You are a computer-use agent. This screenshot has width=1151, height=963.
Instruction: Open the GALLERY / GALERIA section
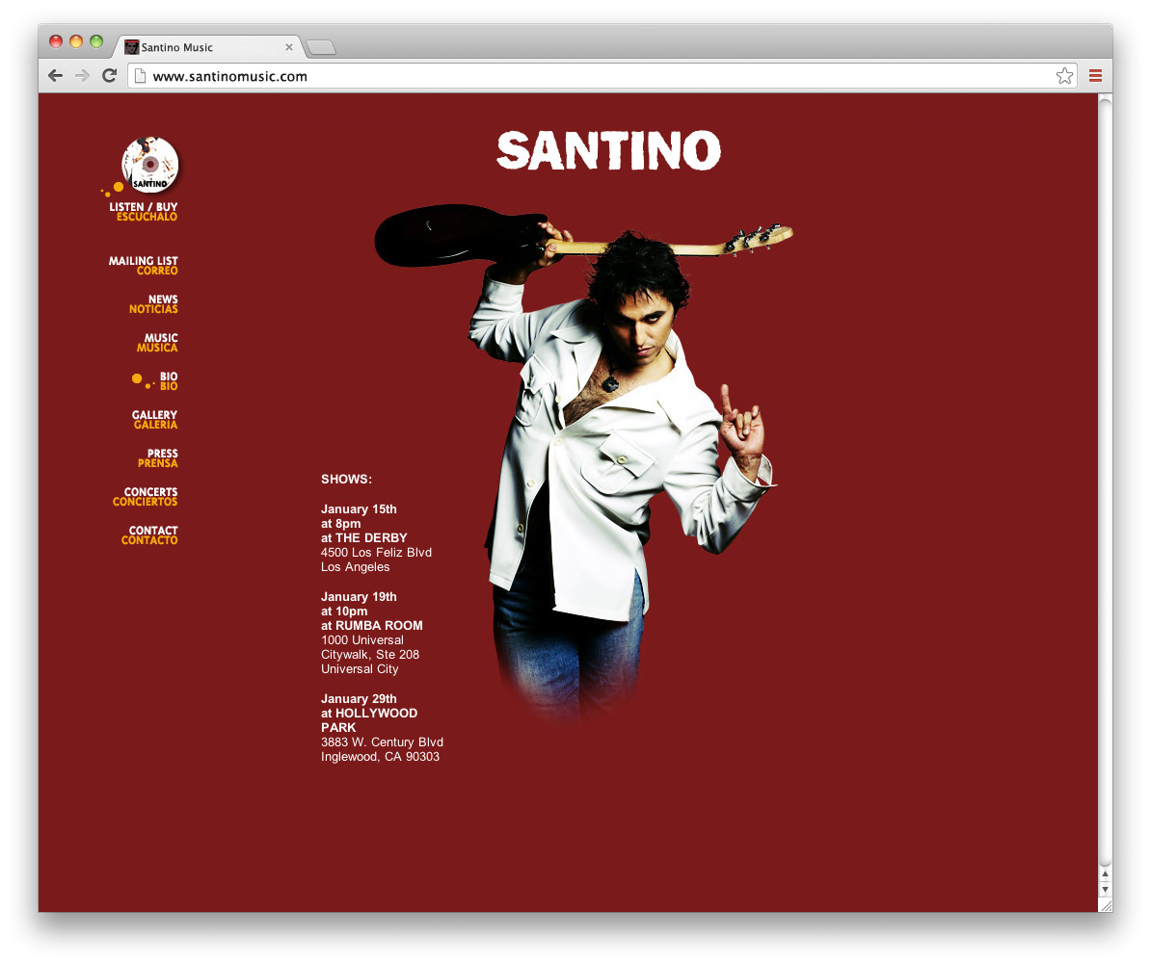(154, 419)
